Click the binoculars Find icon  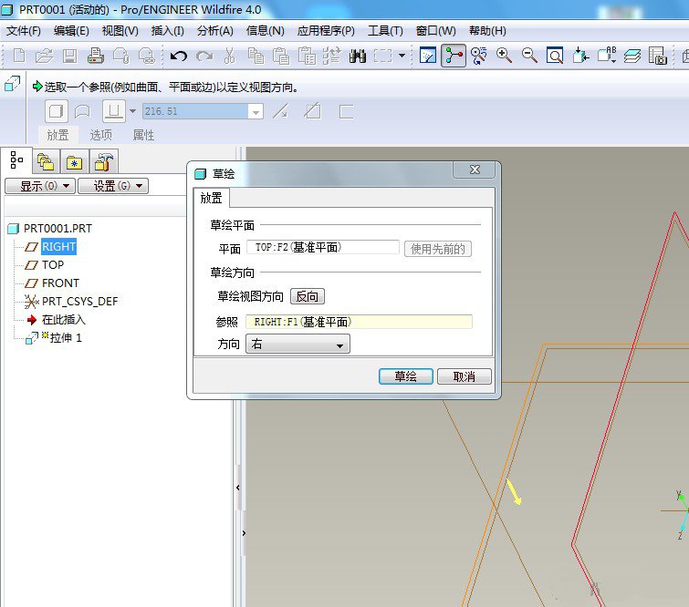(x=358, y=56)
